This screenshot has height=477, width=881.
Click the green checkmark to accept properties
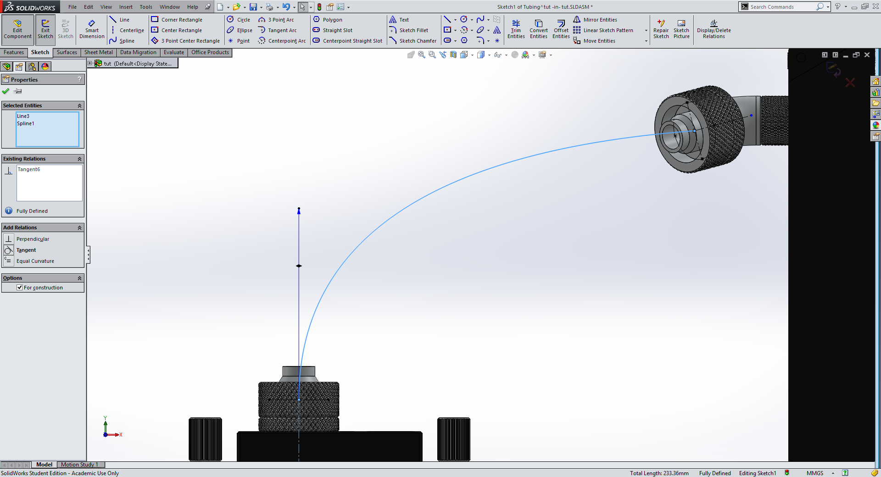6,91
